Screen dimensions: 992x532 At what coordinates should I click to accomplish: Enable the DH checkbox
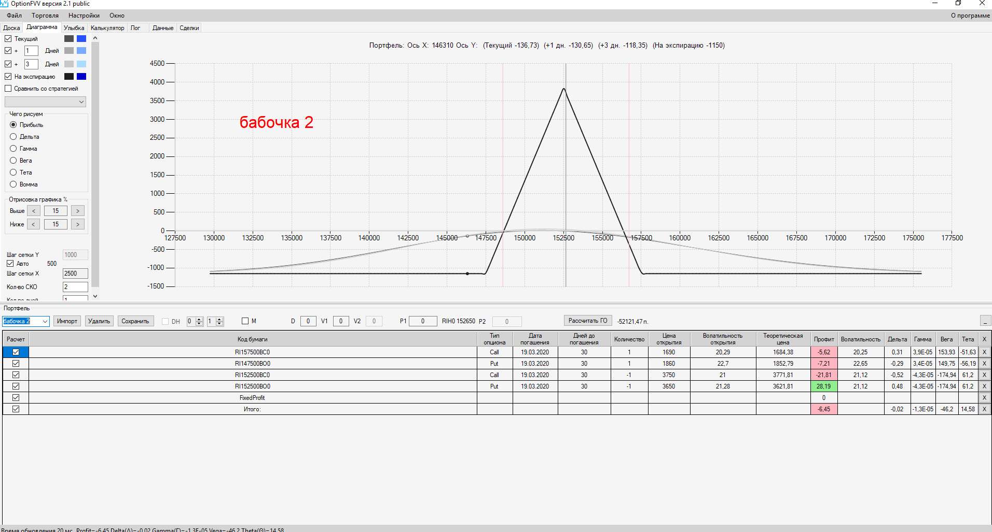click(x=166, y=322)
